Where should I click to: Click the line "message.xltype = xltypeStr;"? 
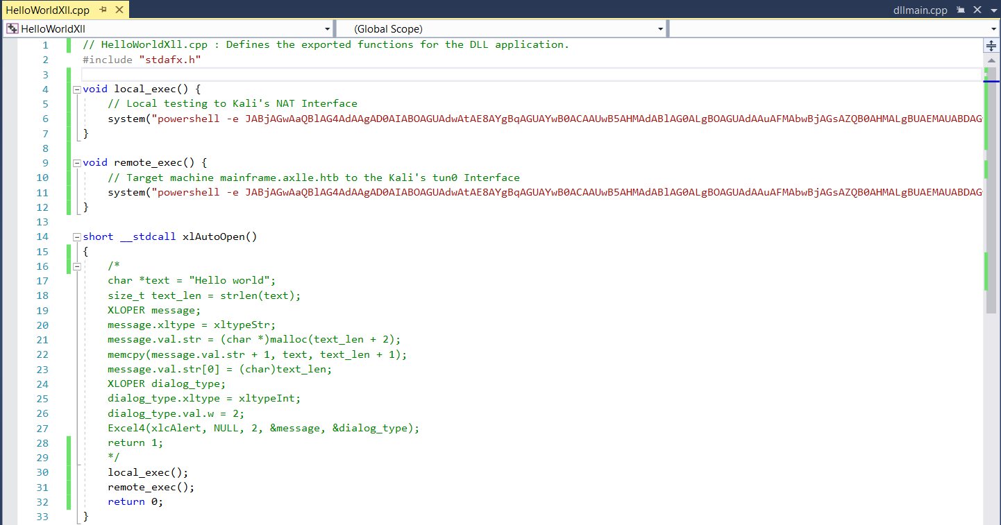[192, 325]
